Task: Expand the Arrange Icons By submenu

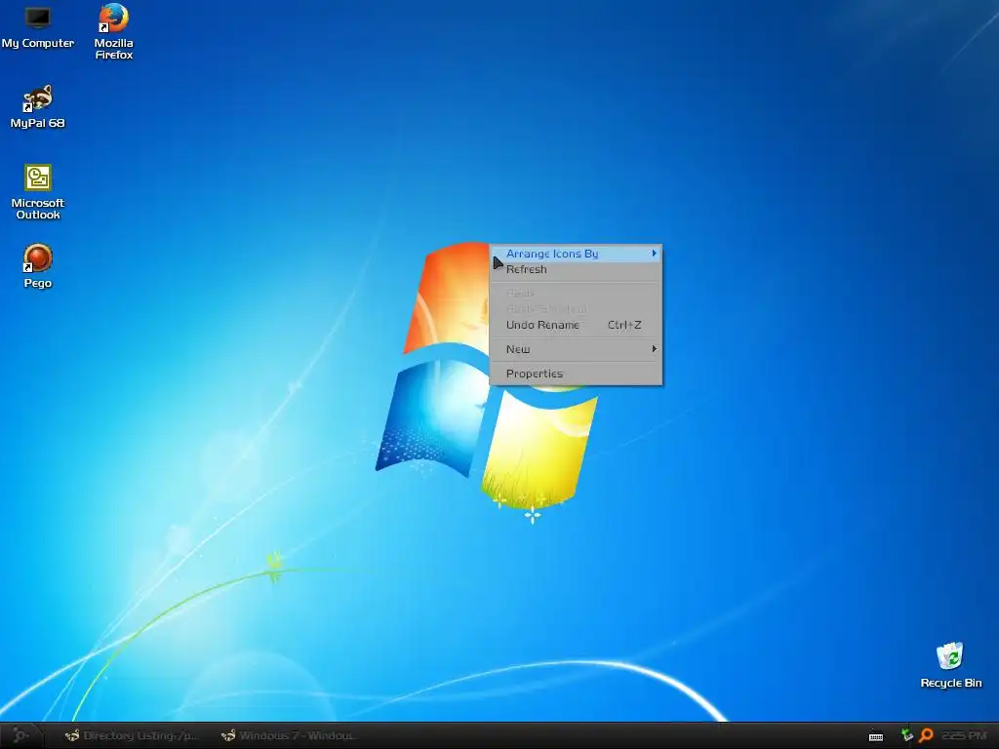Action: pyautogui.click(x=576, y=254)
